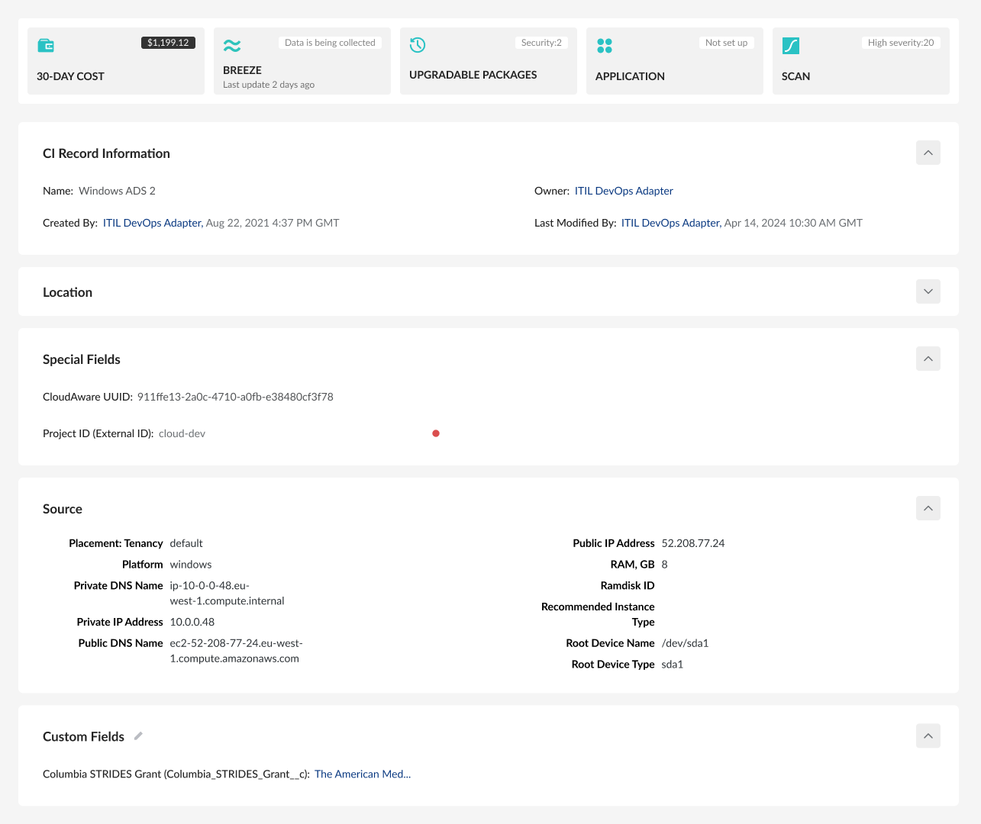Open Owner link ITIL DevOps Adapter
Screen dimensions: 981x824
tap(624, 191)
